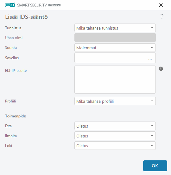Image resolution: width=171 pixels, height=175 pixels.
Task: Open the Ilmoita action dropdown
Action: click(x=115, y=136)
